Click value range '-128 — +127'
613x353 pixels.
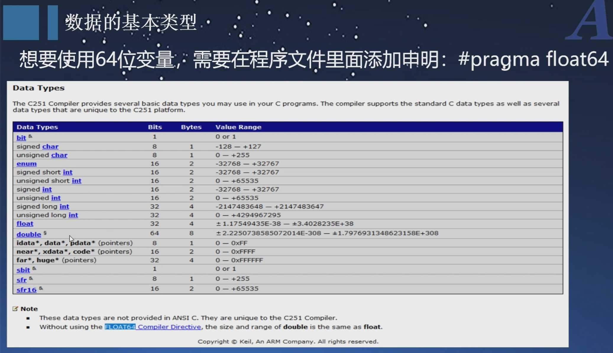[238, 146]
